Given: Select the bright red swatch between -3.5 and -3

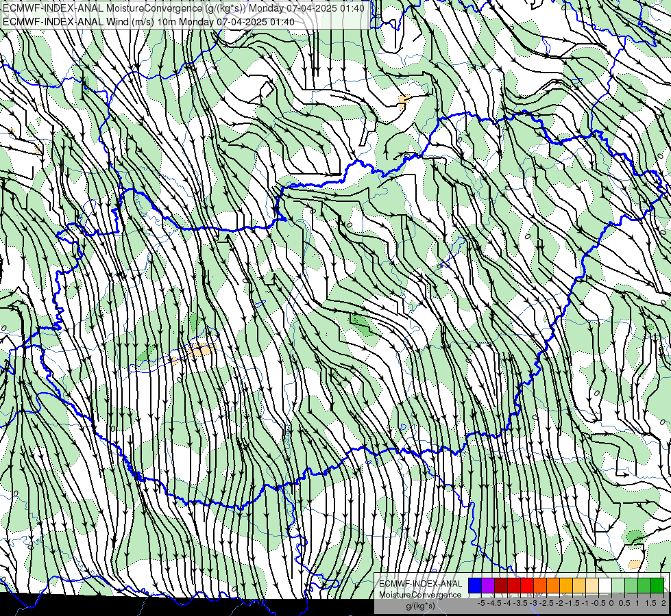Looking at the screenshot, I should tap(527, 585).
